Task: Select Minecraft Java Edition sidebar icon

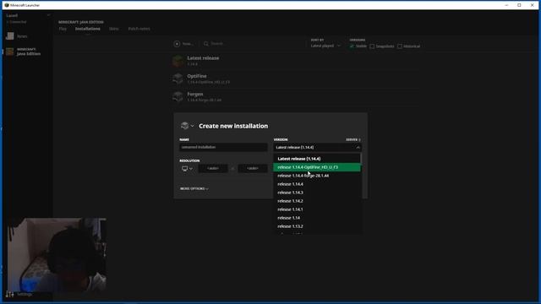Action: pos(10,52)
